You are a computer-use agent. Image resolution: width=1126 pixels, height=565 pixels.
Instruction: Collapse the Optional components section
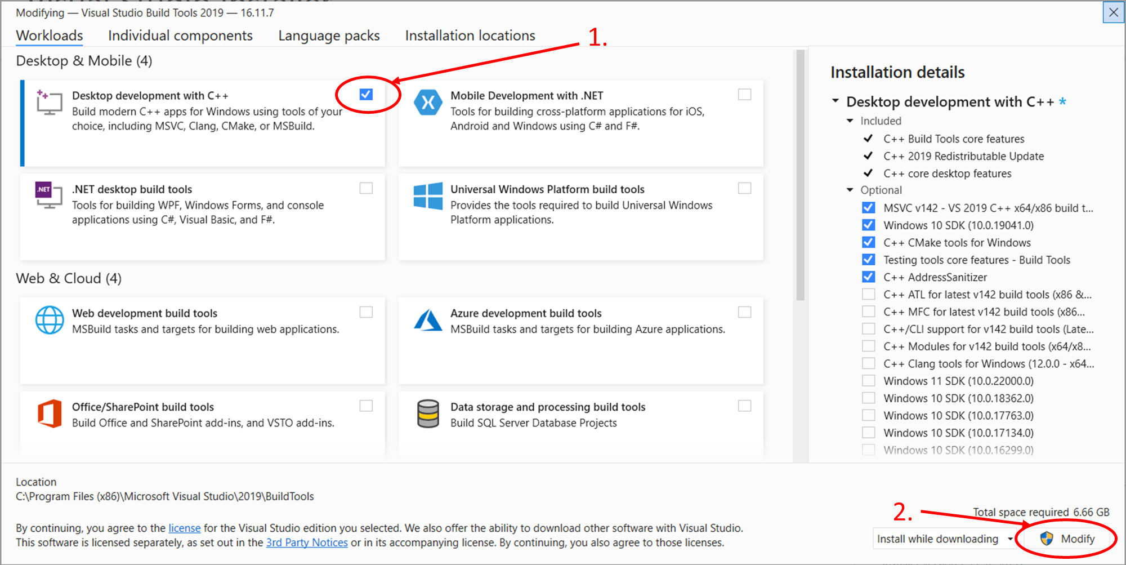click(850, 190)
